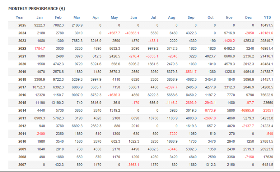The width and height of the screenshot is (280, 172).
Task: Select the Dec column header
Action: (248, 17)
